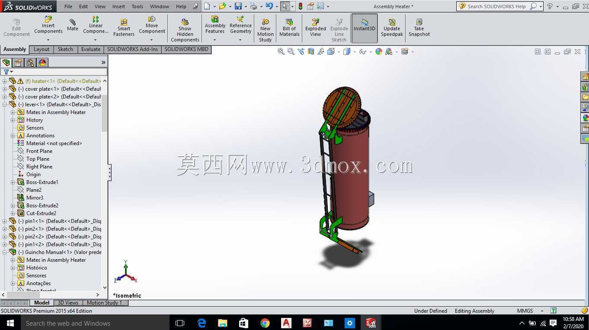
Task: Select the FeatureManager design tree tab icon
Action: click(6, 63)
